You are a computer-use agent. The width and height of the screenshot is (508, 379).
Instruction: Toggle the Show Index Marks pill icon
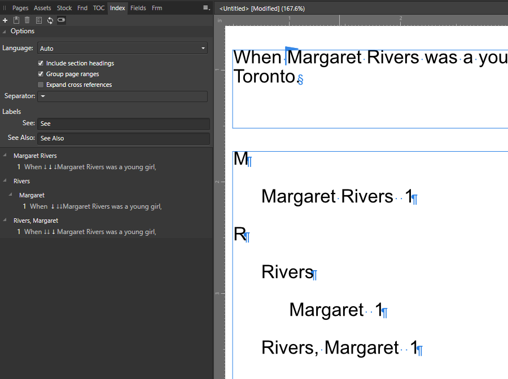pyautogui.click(x=61, y=20)
